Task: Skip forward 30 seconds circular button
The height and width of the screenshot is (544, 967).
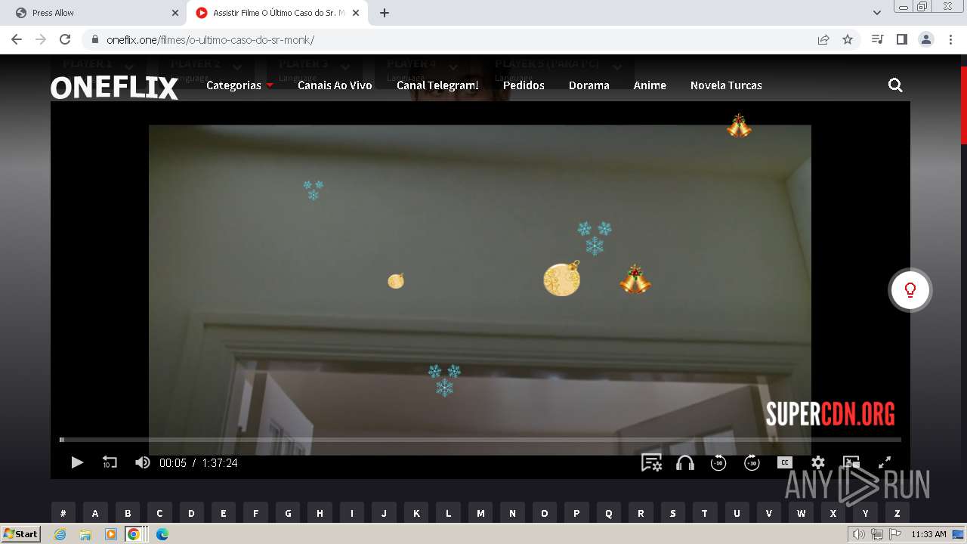Action: pyautogui.click(x=752, y=462)
